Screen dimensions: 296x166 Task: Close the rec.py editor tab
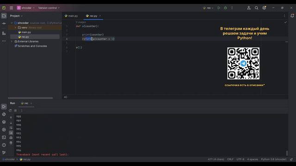tap(100, 16)
